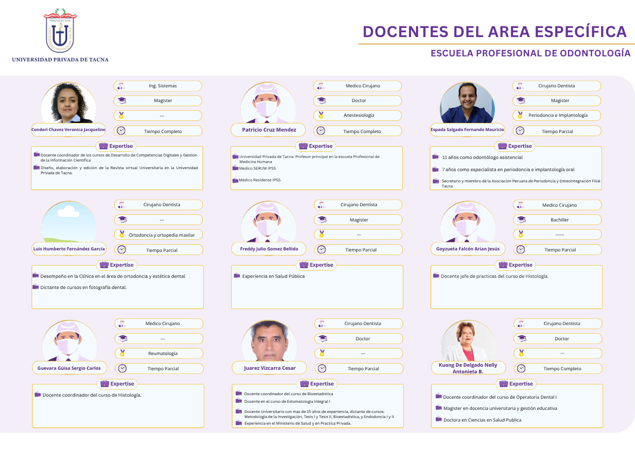This screenshot has height=449, width=635.
Task: Click medal icon next to Anestesiología
Action: pos(321,115)
